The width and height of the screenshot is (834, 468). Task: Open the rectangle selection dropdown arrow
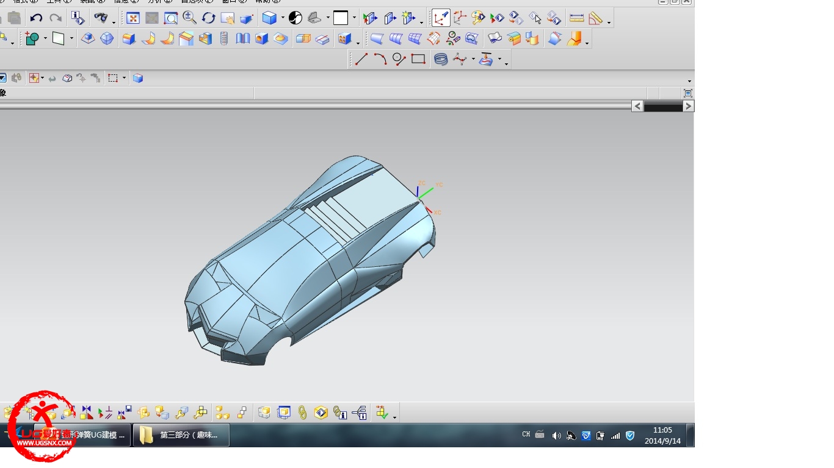124,78
